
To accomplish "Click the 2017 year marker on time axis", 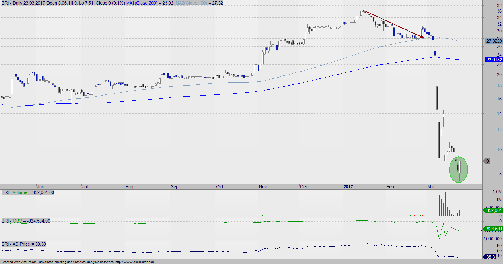I will [x=348, y=187].
